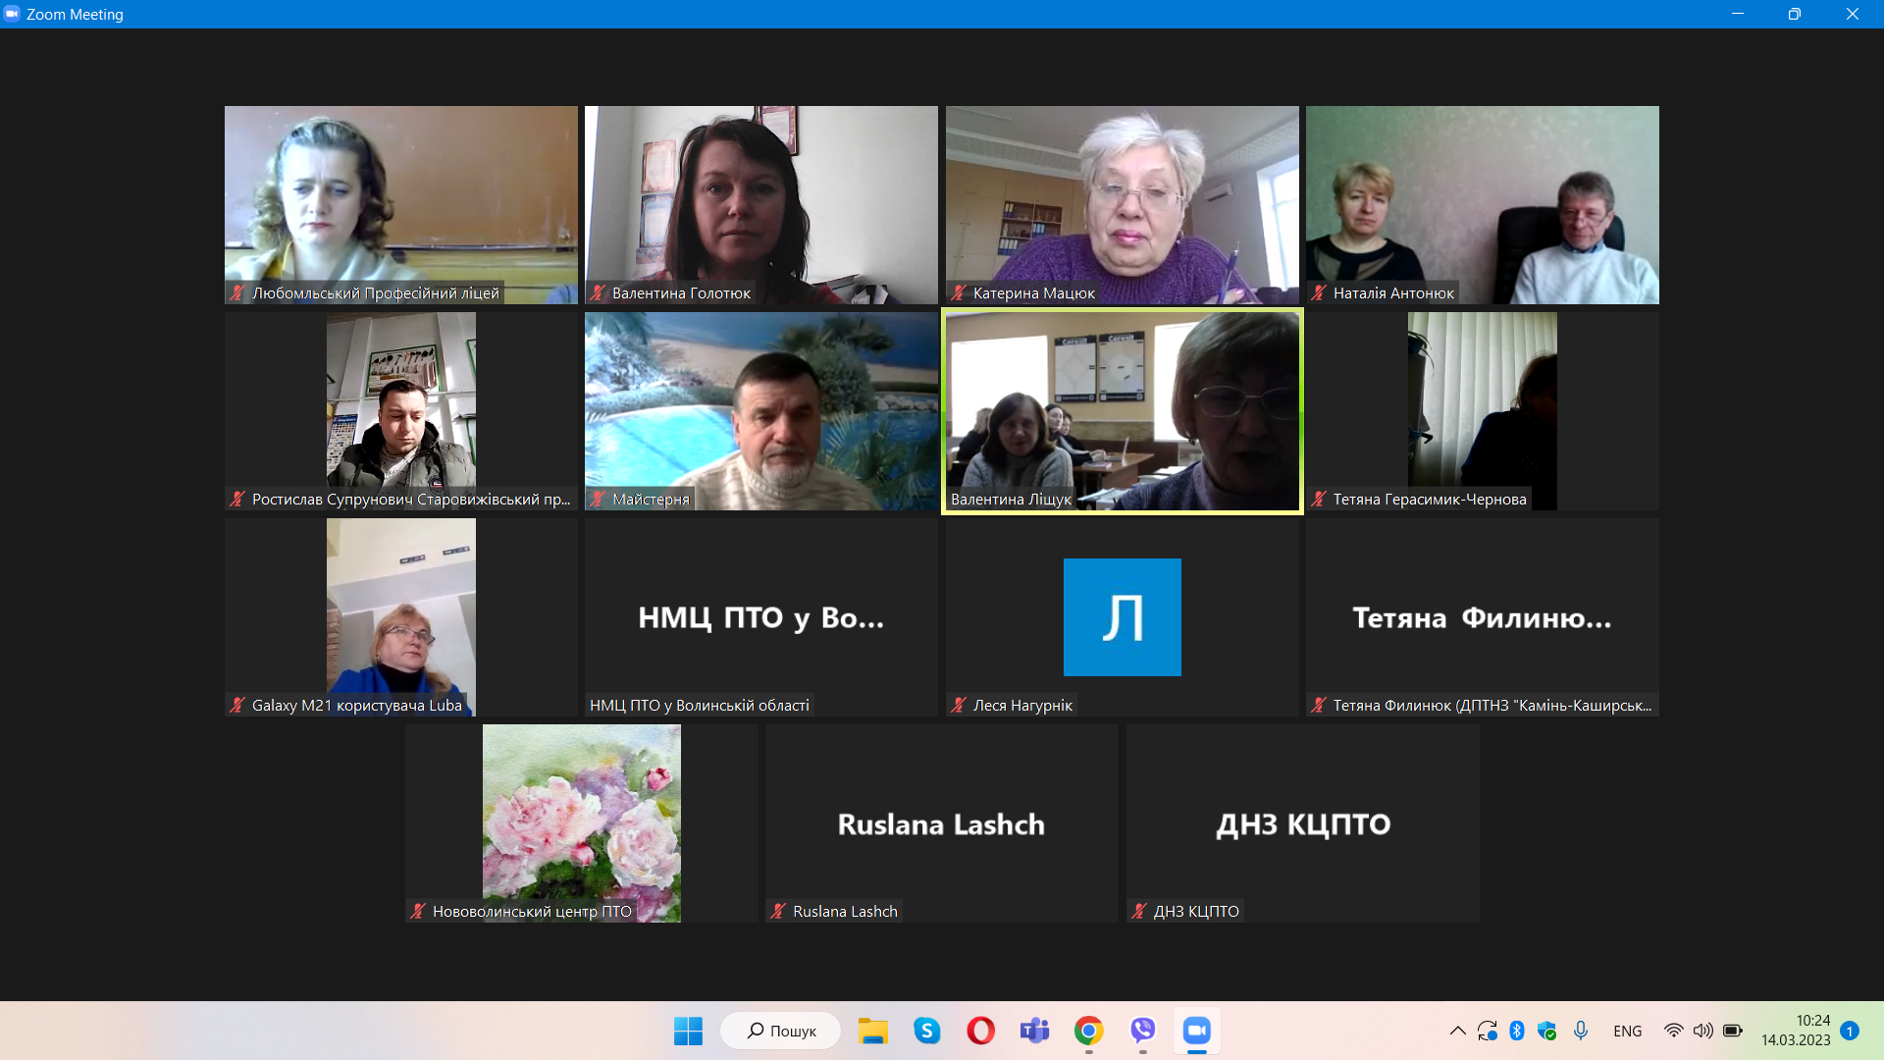The height and width of the screenshot is (1060, 1884).
Task: Open the notification center badge
Action: click(x=1850, y=1031)
